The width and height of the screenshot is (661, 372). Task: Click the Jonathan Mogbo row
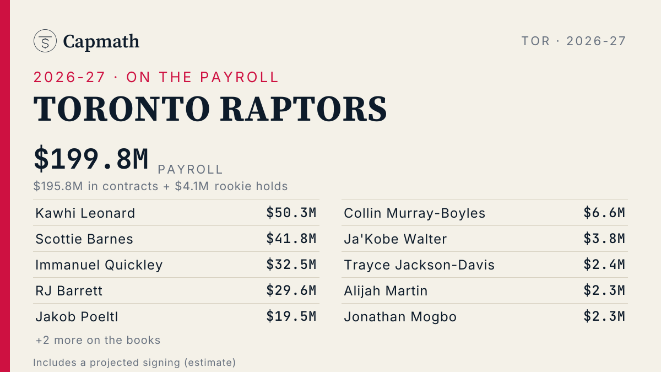click(x=485, y=316)
